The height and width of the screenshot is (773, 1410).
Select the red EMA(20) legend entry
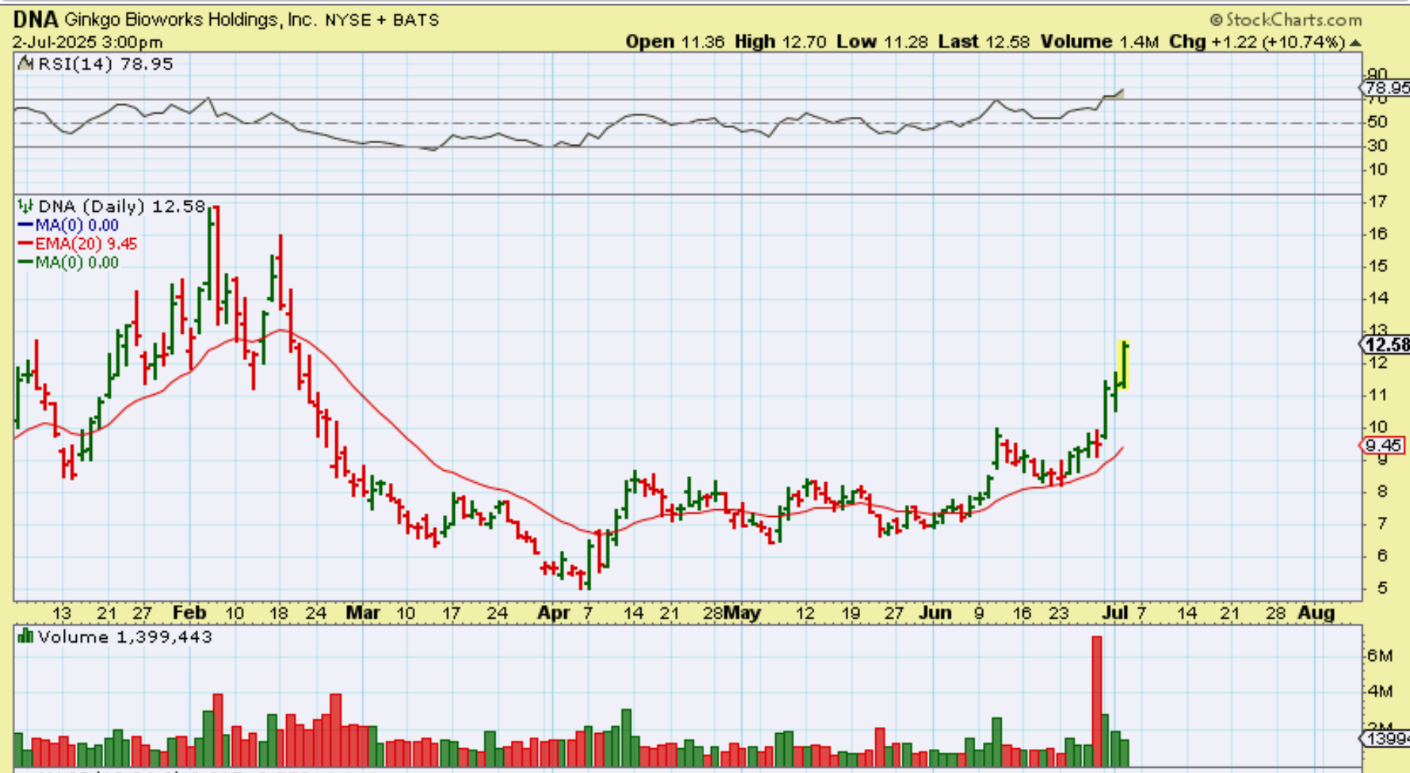pos(77,244)
